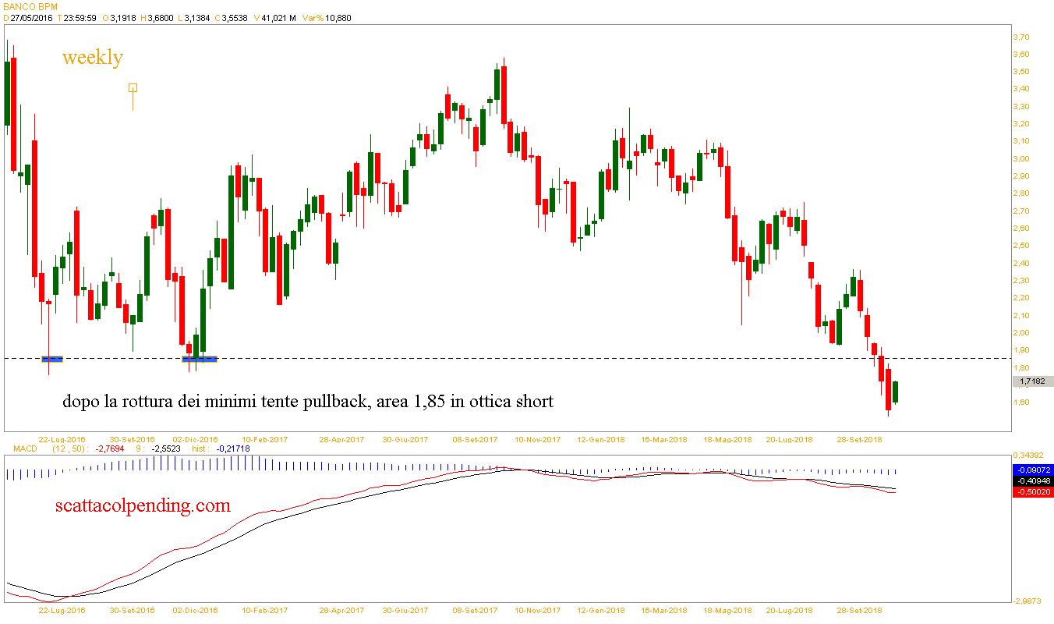Viewport: 1054px width, 624px height.
Task: Click the small orange square marker below weekly
Action: click(133, 88)
